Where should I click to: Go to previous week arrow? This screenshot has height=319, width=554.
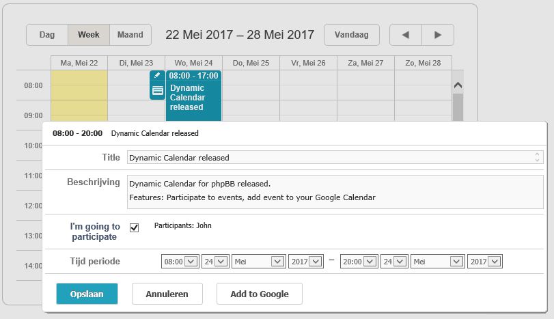[x=406, y=35]
